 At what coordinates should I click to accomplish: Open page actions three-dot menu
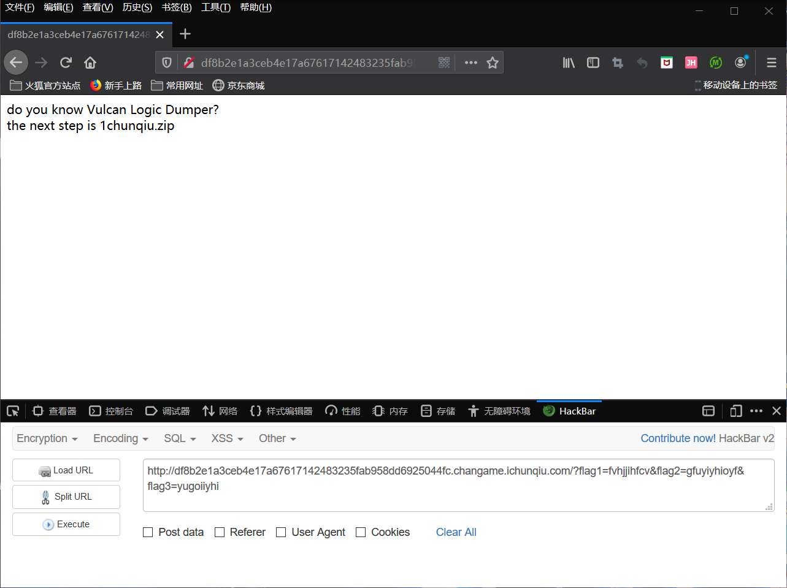pyautogui.click(x=470, y=63)
